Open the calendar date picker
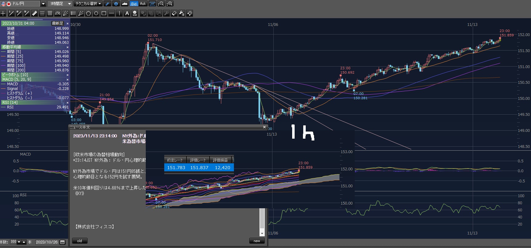The image size is (531, 248). [x=63, y=242]
